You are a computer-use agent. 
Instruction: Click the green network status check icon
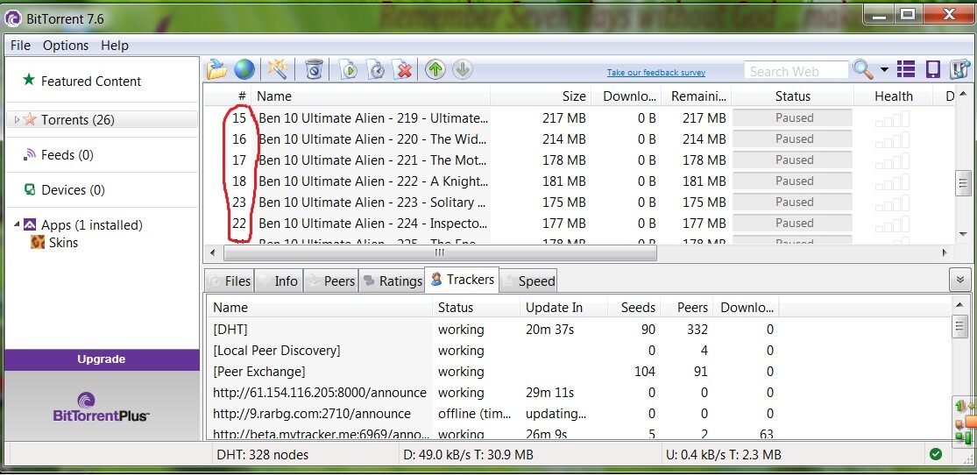tap(935, 454)
